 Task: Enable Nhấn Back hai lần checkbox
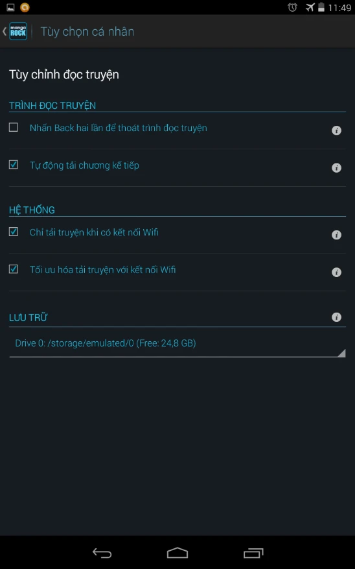14,127
